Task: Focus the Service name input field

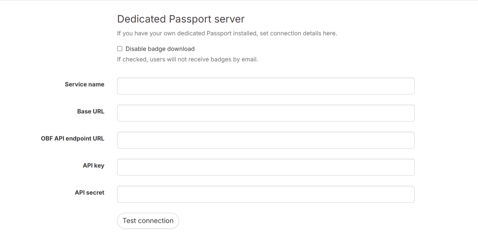Action: pyautogui.click(x=265, y=86)
